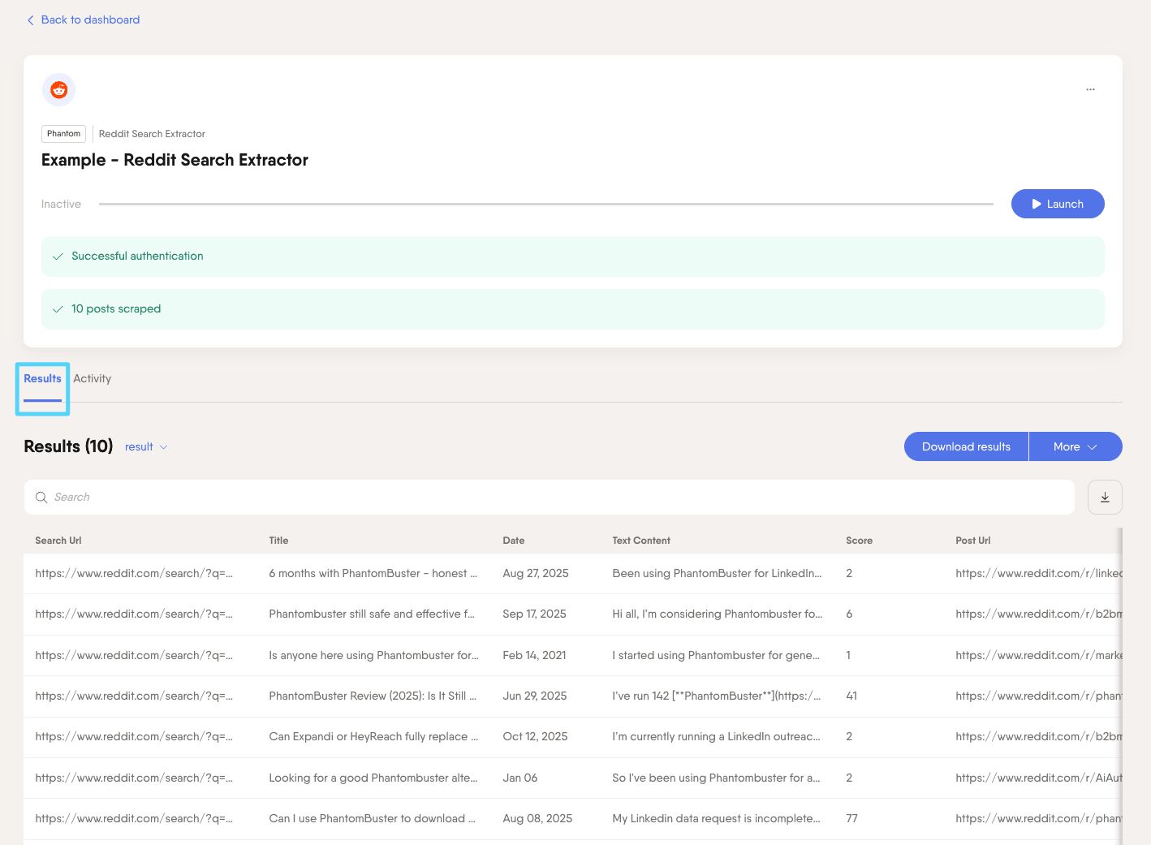Click the Score column header
The image size is (1151, 845).
(859, 541)
